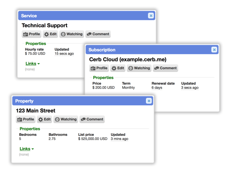The width and height of the screenshot is (232, 174).
Task: Open Profile for 123 Main Street
Action: click(x=25, y=119)
